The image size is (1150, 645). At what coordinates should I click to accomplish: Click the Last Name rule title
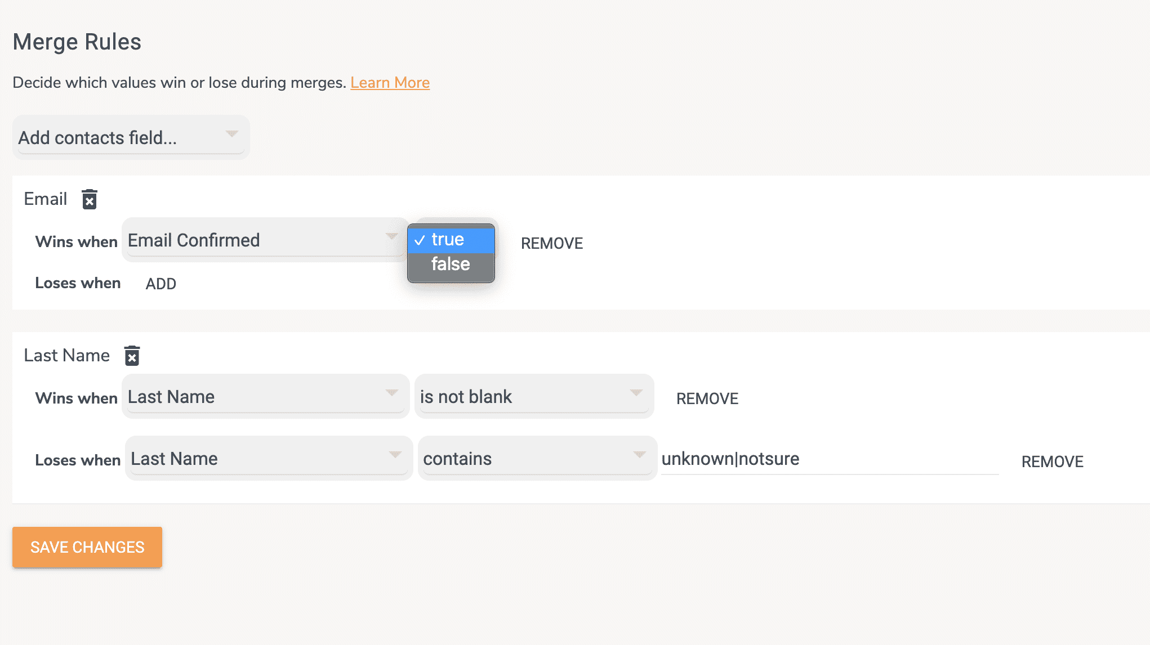click(x=67, y=355)
